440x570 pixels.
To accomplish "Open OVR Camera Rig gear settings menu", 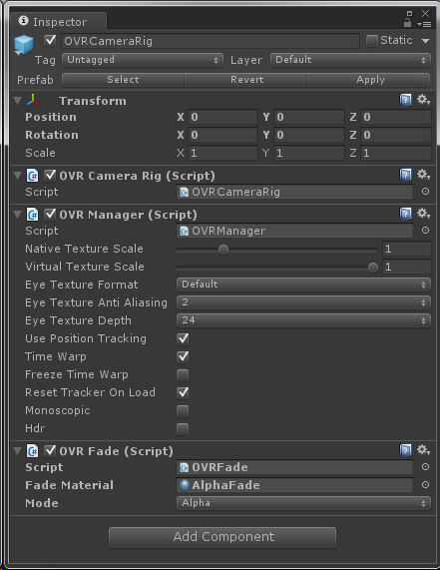I will point(423,175).
